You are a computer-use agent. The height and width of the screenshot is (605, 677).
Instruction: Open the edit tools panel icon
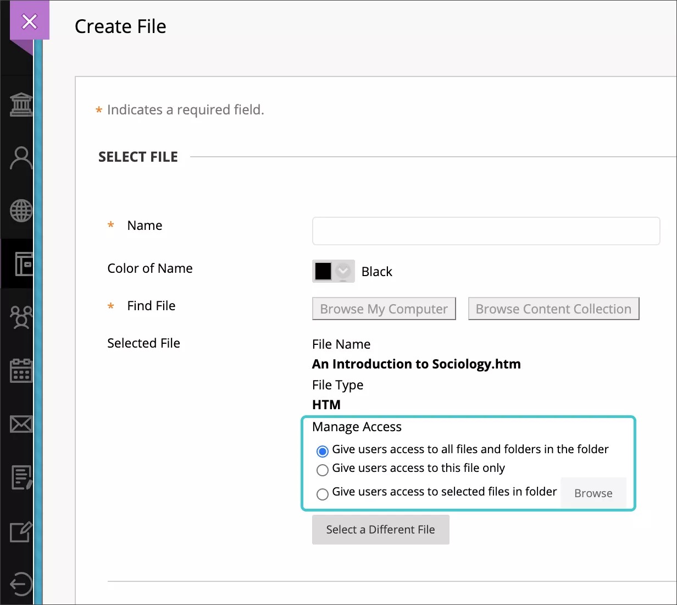(x=21, y=531)
